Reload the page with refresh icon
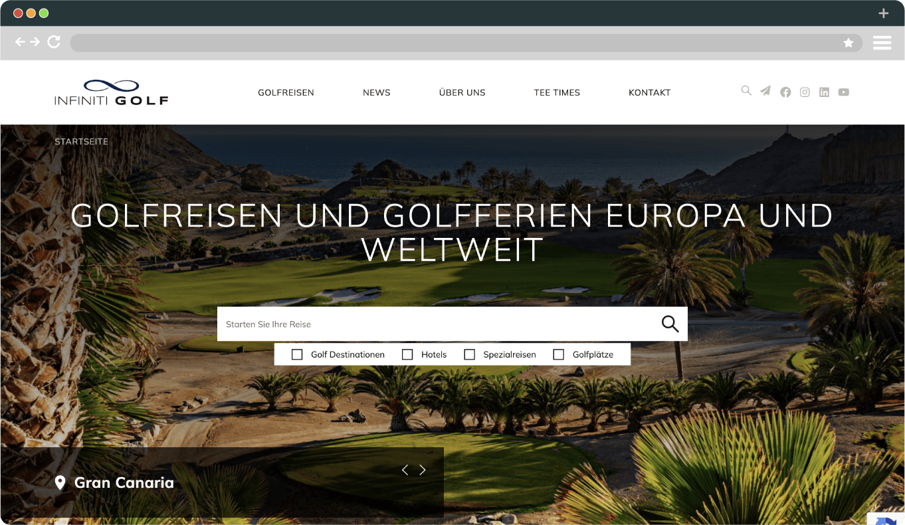 (x=54, y=42)
